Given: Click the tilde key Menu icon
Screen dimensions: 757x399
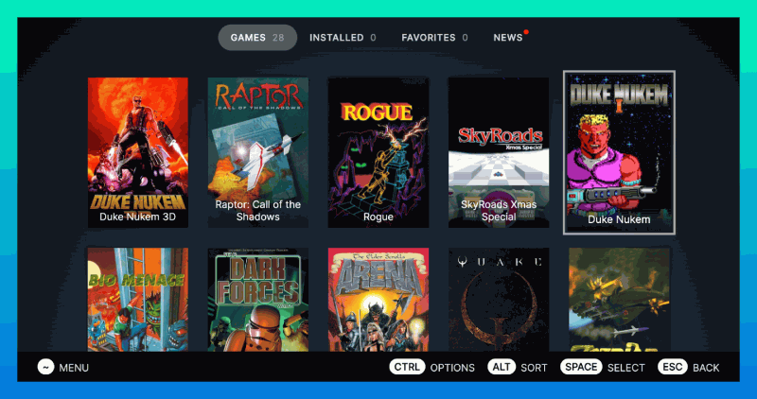Looking at the screenshot, I should [x=45, y=367].
